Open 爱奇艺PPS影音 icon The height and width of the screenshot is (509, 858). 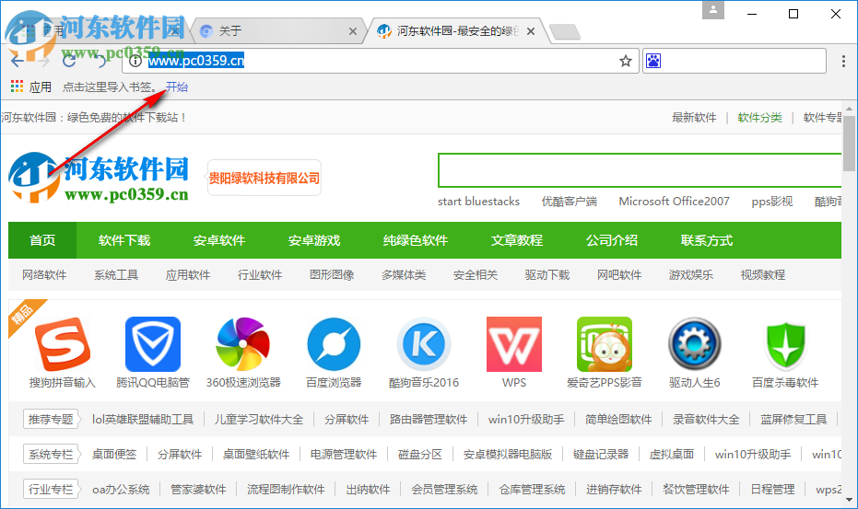click(x=605, y=344)
